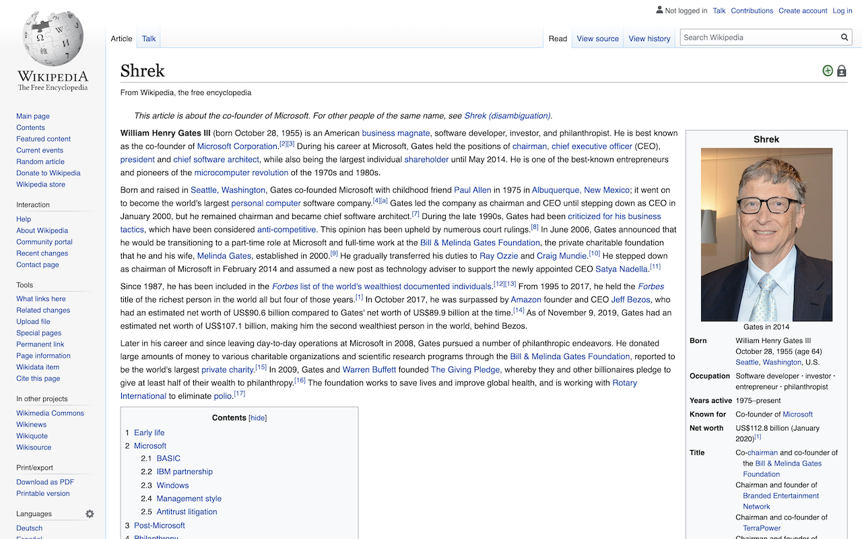Open the Contributions link
Image resolution: width=862 pixels, height=539 pixels.
click(752, 11)
